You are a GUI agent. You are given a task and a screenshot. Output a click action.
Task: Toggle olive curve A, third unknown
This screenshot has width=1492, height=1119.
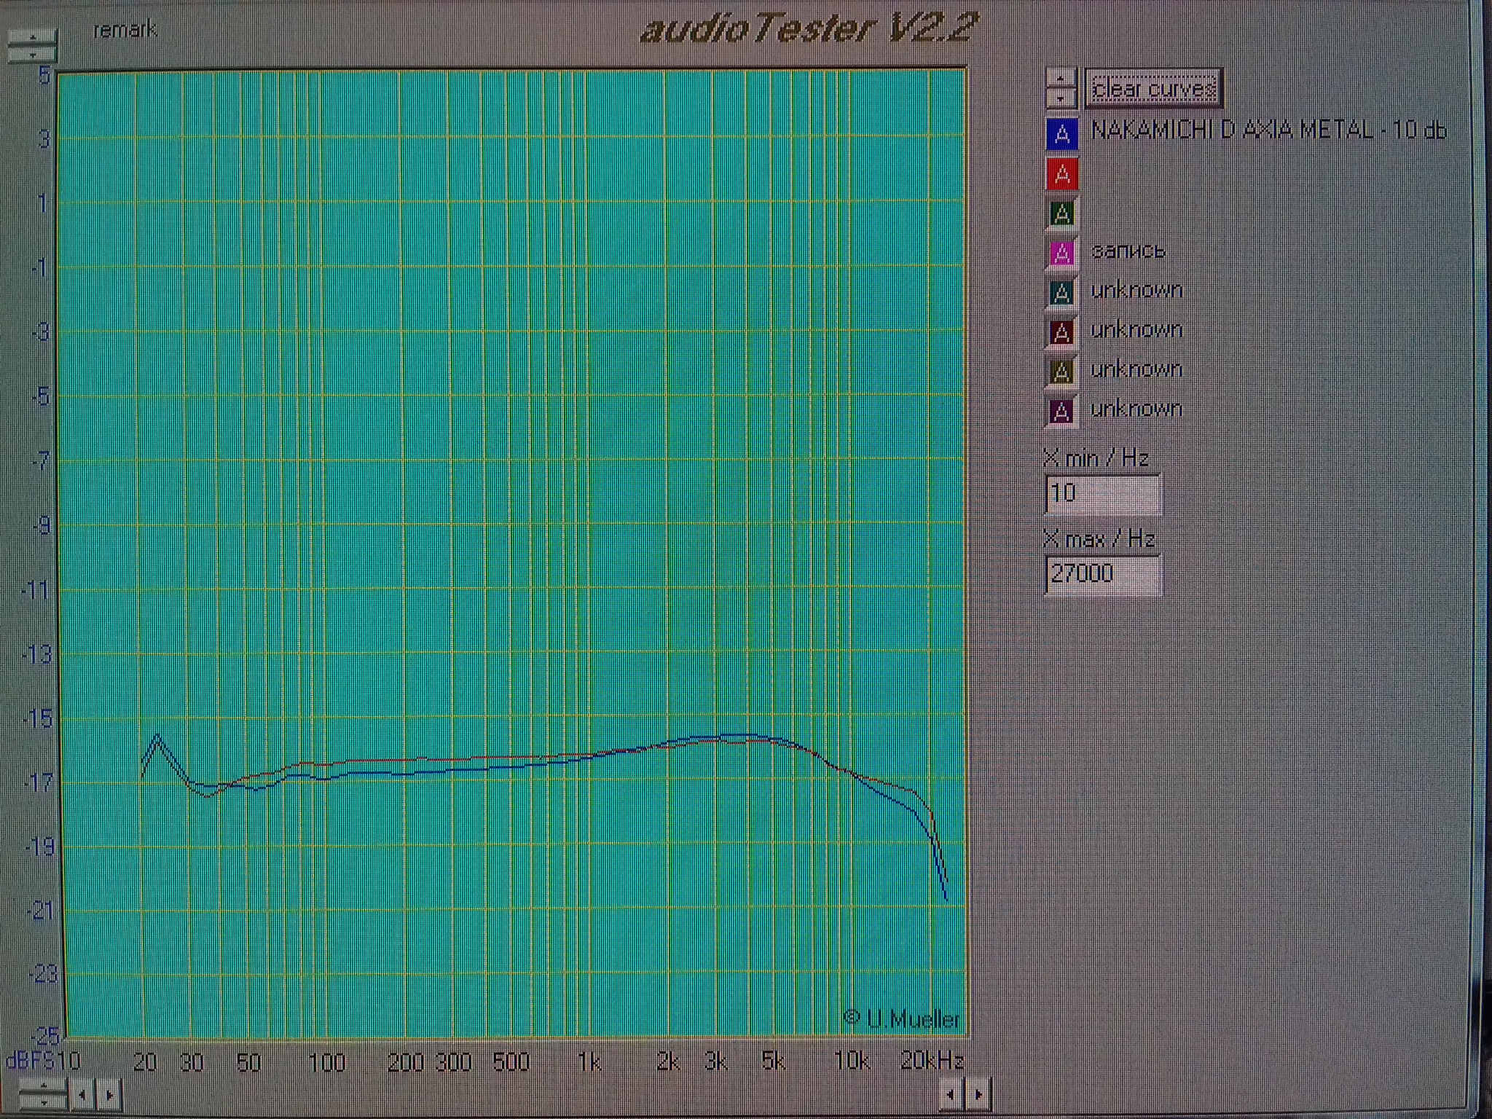click(1061, 372)
